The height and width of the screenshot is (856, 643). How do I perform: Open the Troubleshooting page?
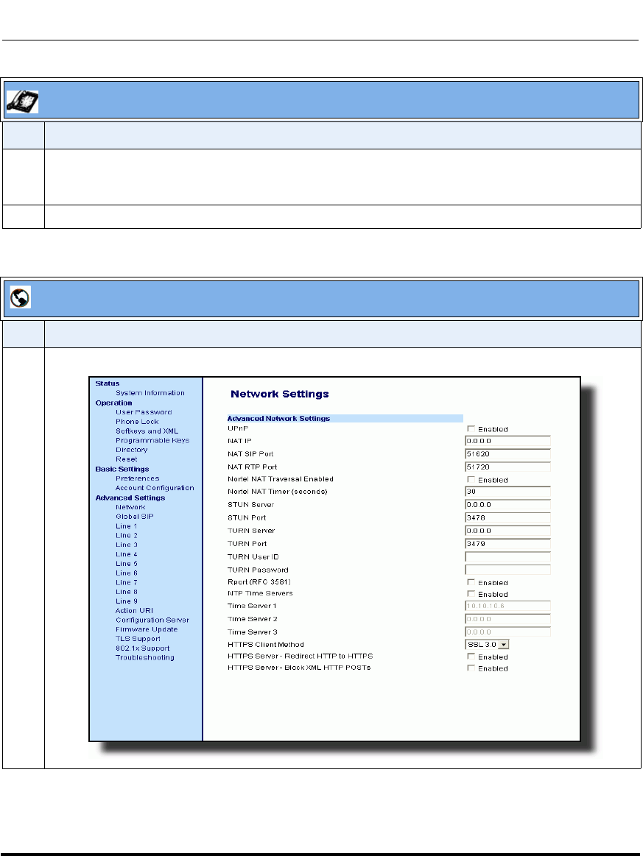145,658
